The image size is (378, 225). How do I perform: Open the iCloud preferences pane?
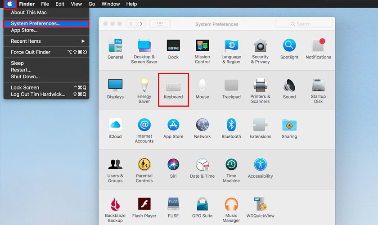click(x=115, y=128)
